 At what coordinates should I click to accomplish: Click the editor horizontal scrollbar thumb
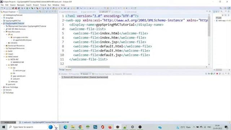pyautogui.click(x=88, y=67)
